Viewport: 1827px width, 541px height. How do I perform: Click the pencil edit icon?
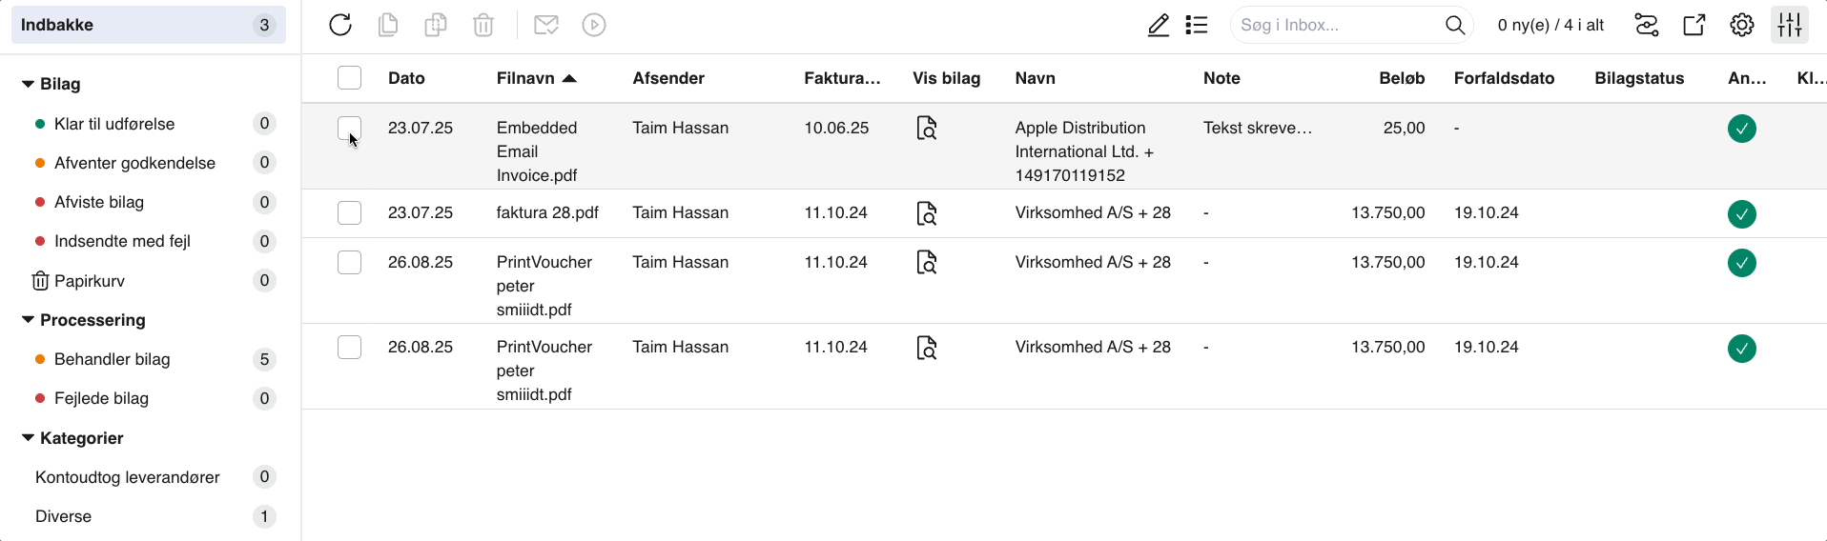click(1159, 25)
